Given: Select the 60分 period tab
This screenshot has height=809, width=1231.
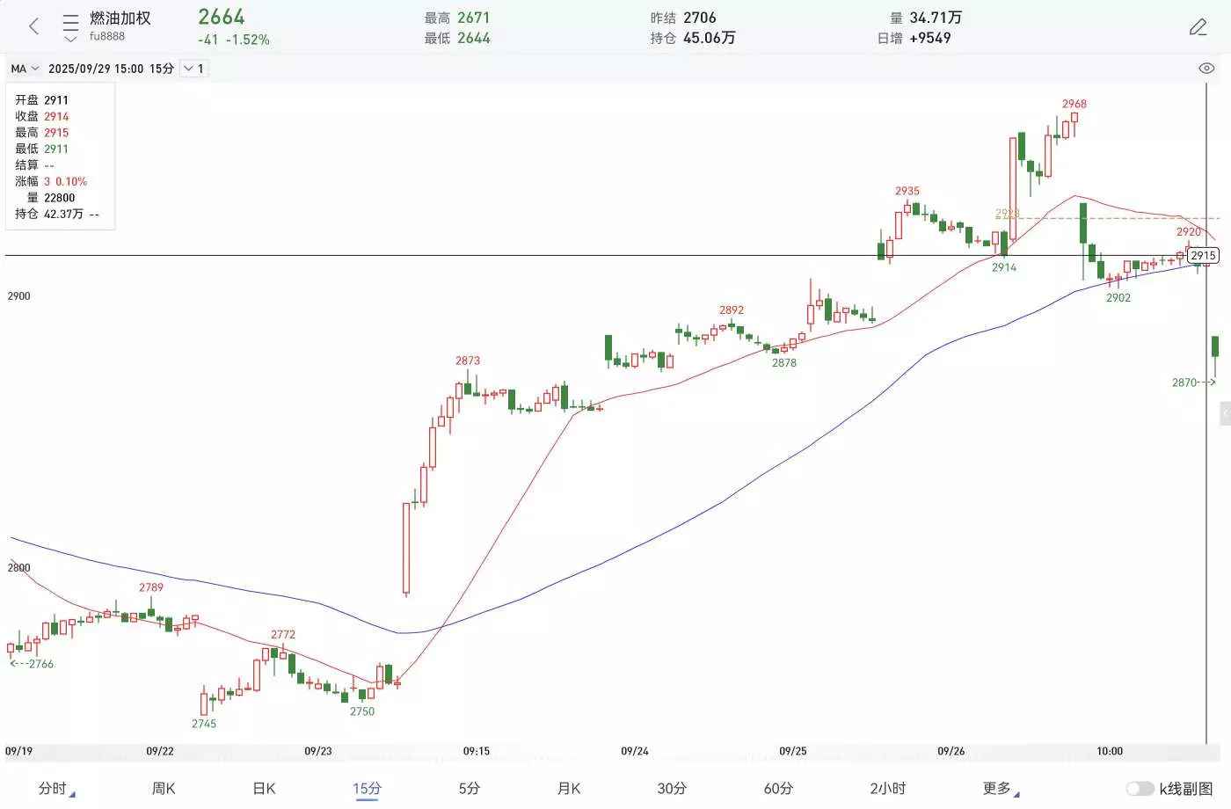Looking at the screenshot, I should 778,789.
